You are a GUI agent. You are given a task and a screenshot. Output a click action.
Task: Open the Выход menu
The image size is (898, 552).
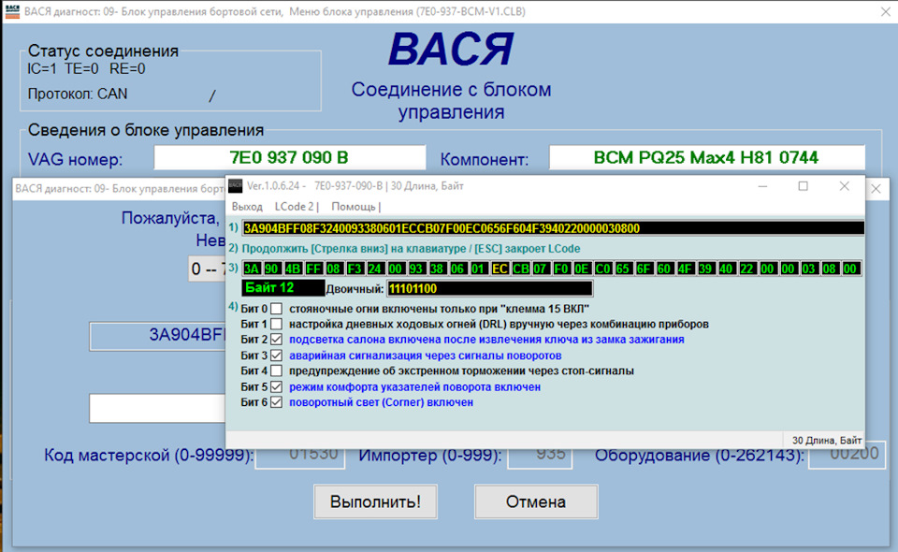[247, 207]
